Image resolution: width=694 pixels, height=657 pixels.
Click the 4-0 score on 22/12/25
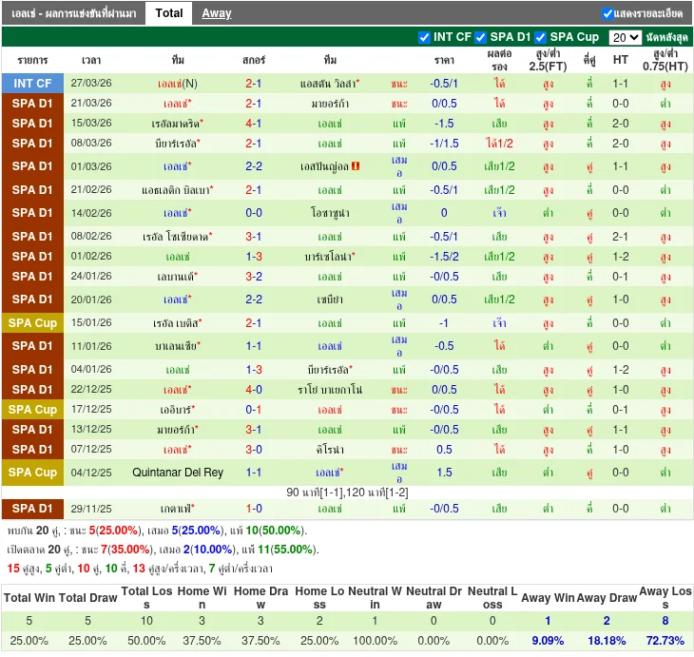click(x=254, y=390)
